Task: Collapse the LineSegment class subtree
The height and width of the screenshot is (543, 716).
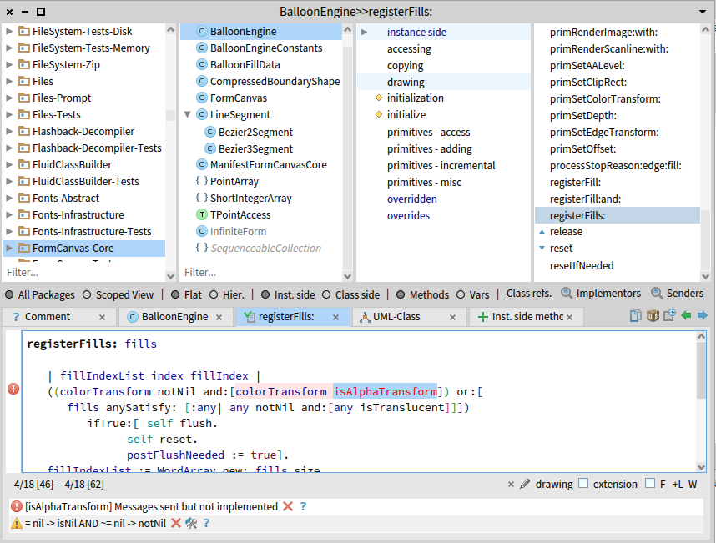Action: (187, 114)
